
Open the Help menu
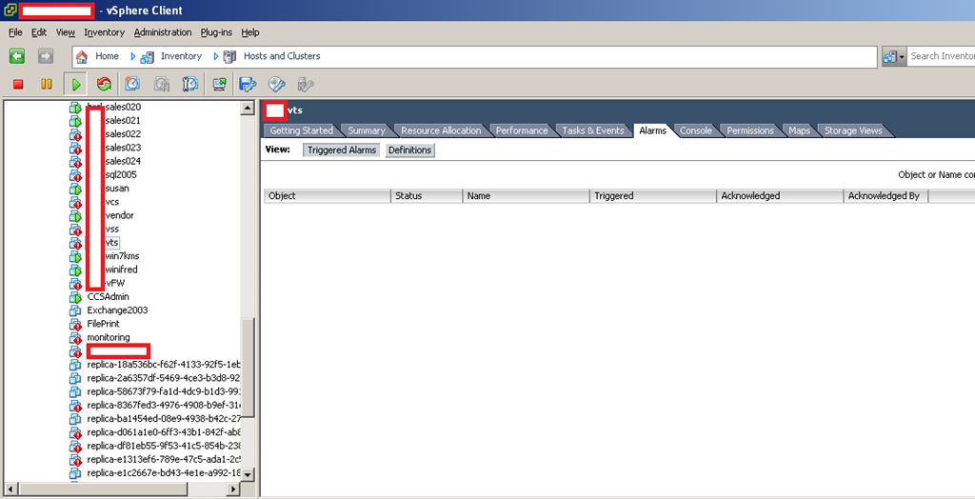pyautogui.click(x=250, y=32)
